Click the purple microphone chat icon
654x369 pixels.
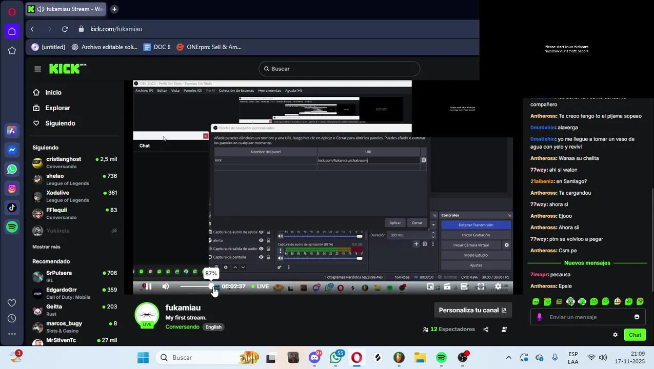539,317
